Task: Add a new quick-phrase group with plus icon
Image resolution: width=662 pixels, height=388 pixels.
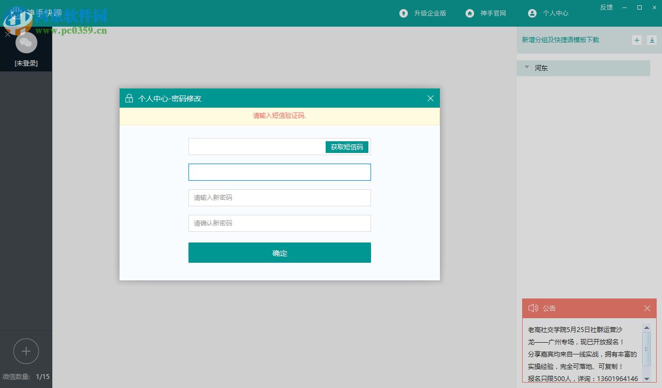Action: (x=636, y=40)
